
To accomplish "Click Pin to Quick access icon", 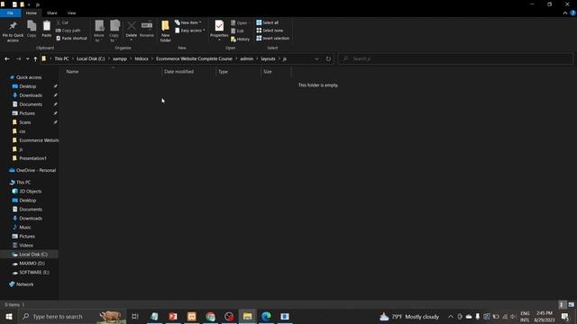I will click(13, 31).
